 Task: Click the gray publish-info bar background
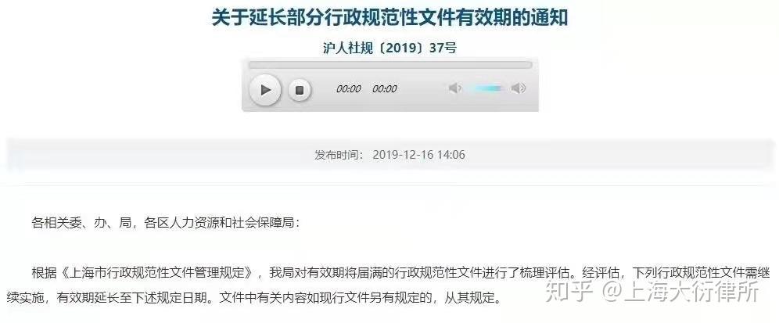[390, 155]
